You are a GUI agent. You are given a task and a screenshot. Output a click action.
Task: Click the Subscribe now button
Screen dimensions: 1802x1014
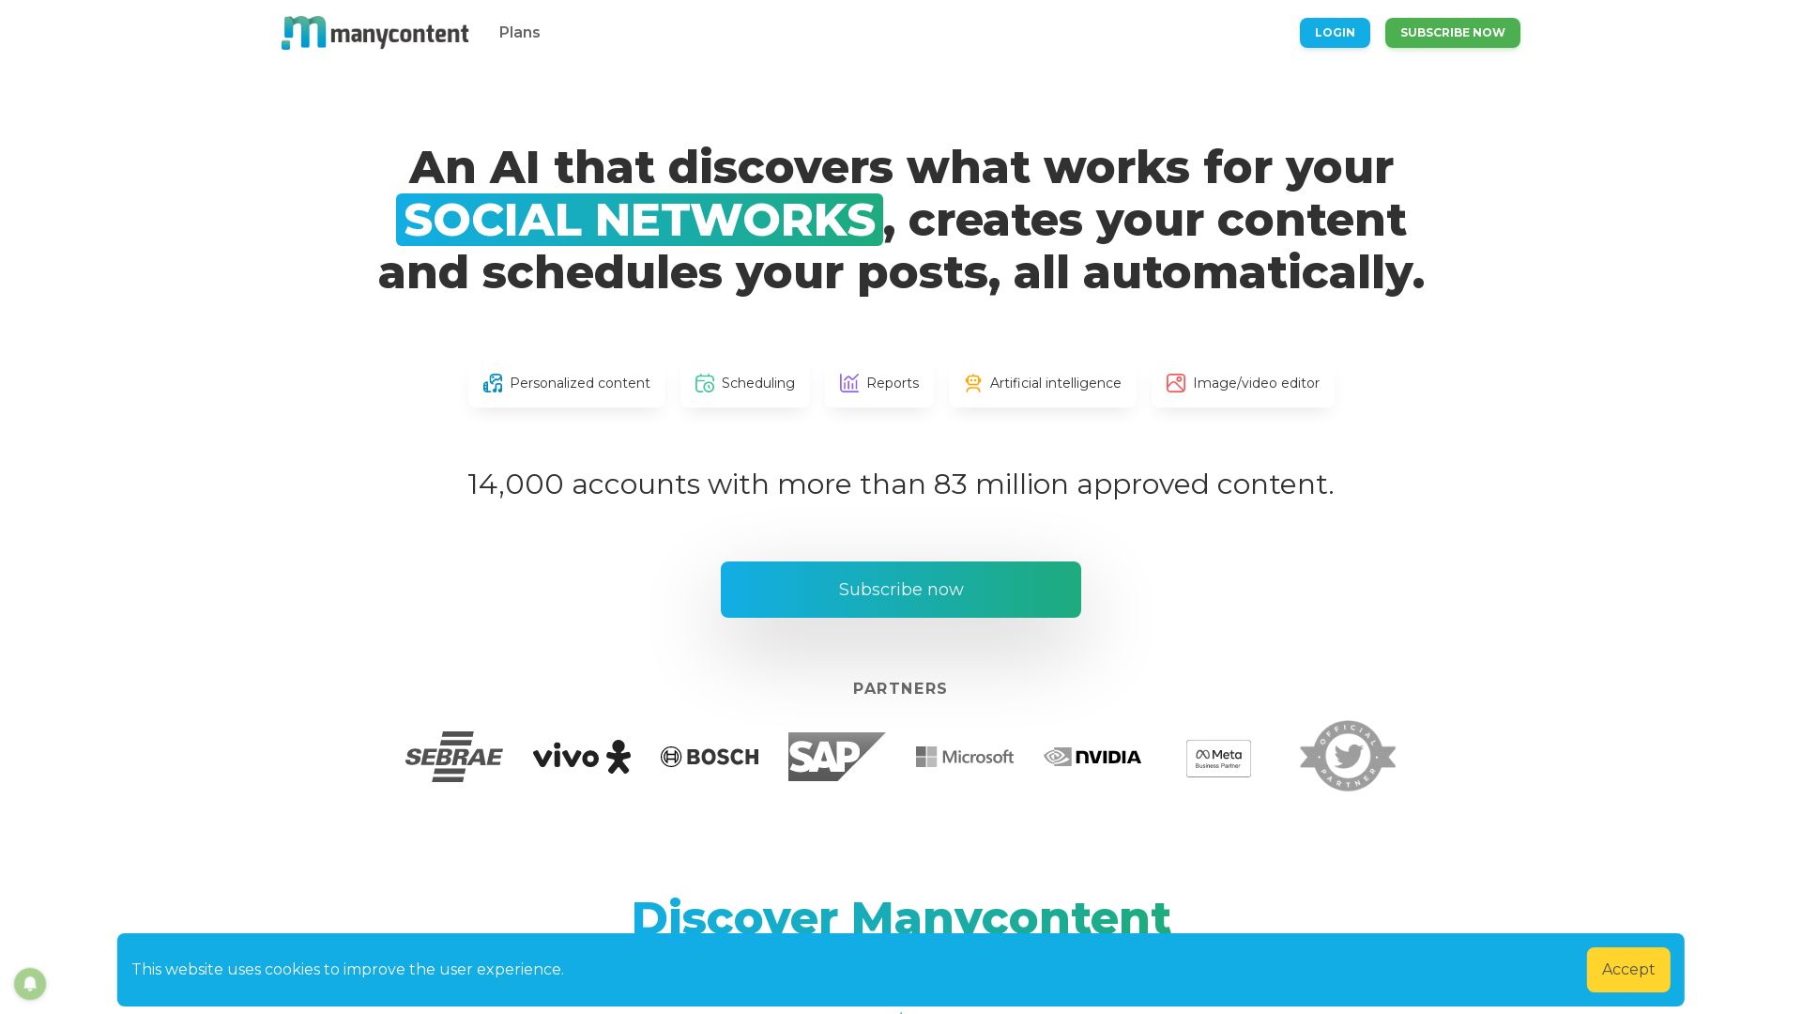pos(901,590)
